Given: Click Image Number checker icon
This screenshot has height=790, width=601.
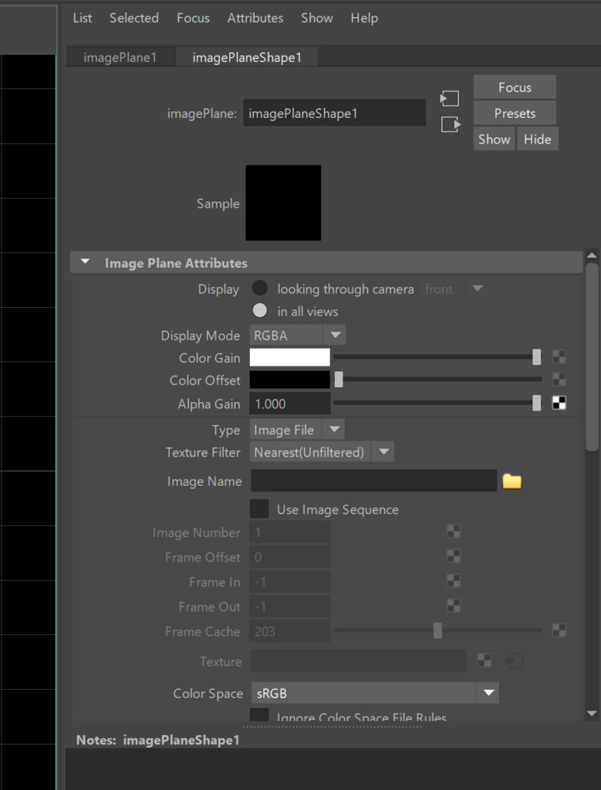Looking at the screenshot, I should pyautogui.click(x=454, y=532).
